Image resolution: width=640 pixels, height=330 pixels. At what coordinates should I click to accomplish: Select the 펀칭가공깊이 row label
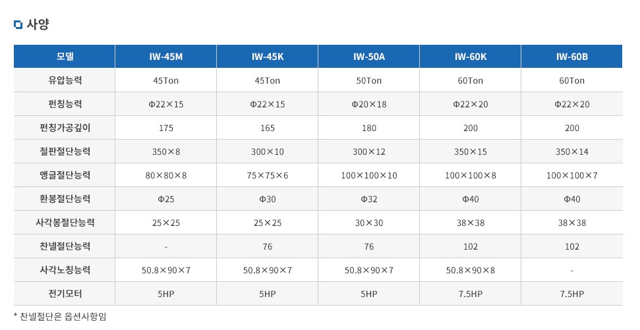pyautogui.click(x=65, y=128)
